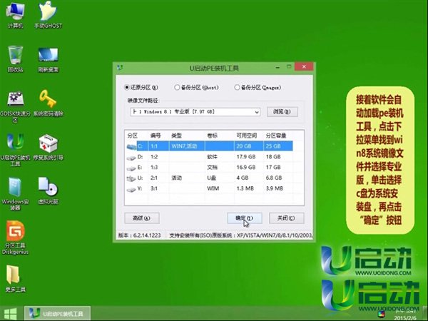The image size is (428, 321).
Task: Click the 17.9 GB free space cell
Action: tap(246, 157)
